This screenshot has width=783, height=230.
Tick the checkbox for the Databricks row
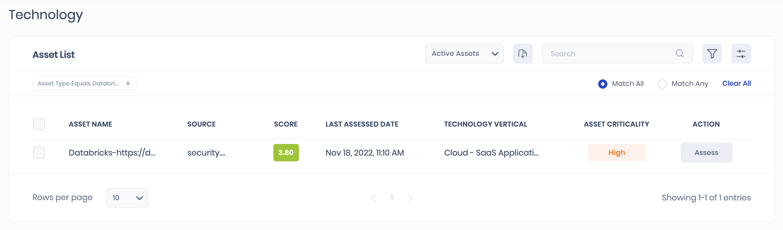click(39, 153)
